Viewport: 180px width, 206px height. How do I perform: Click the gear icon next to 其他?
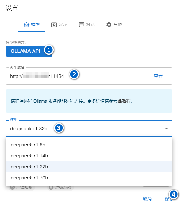point(109,25)
